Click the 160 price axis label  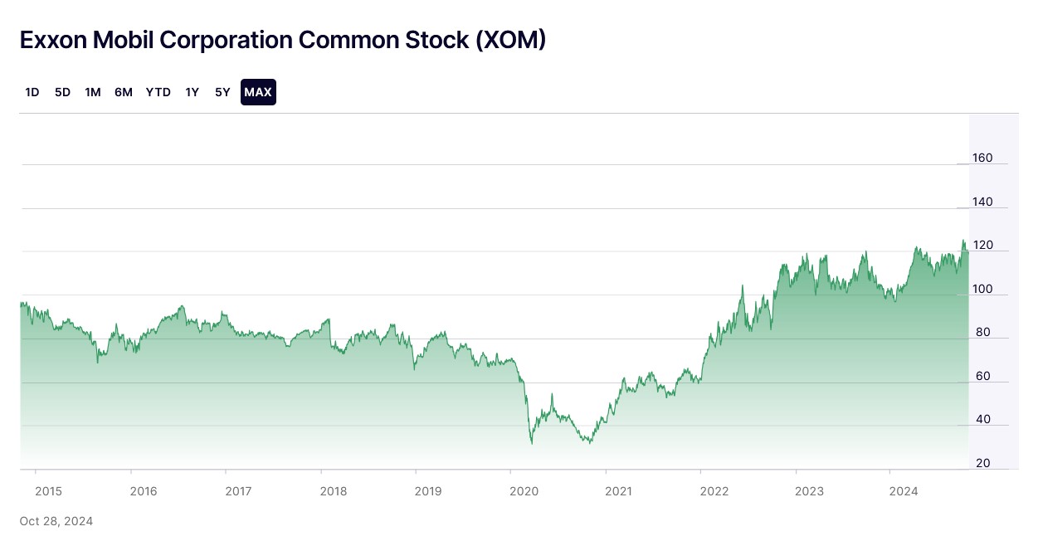point(982,158)
